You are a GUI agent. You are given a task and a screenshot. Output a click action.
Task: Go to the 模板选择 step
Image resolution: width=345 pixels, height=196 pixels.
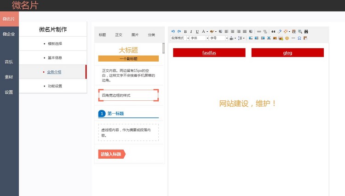point(55,44)
